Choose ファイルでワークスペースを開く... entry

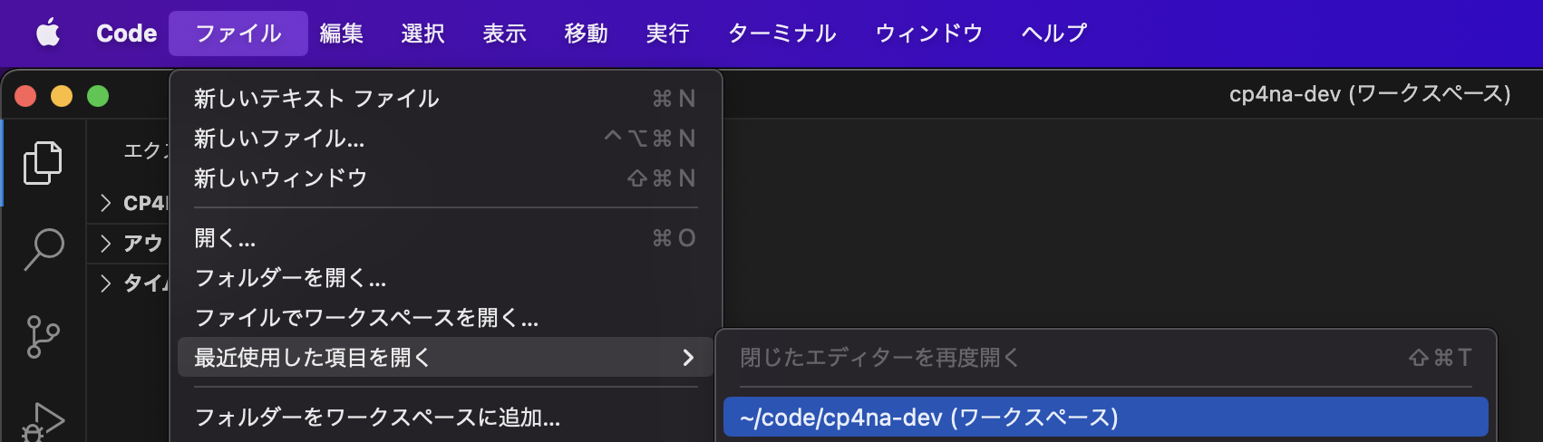tap(445, 318)
